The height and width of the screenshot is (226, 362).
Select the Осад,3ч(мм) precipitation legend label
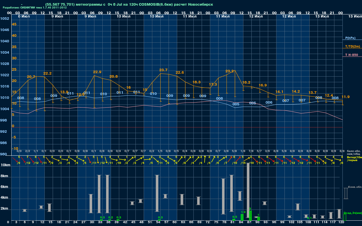coord(352,213)
